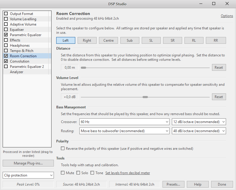
Task: Click the Help button
Action: tap(198, 184)
